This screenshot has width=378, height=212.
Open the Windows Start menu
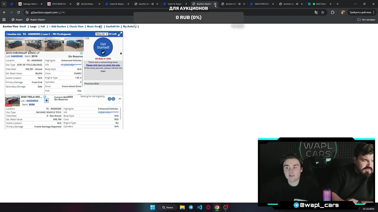pyautogui.click(x=153, y=207)
